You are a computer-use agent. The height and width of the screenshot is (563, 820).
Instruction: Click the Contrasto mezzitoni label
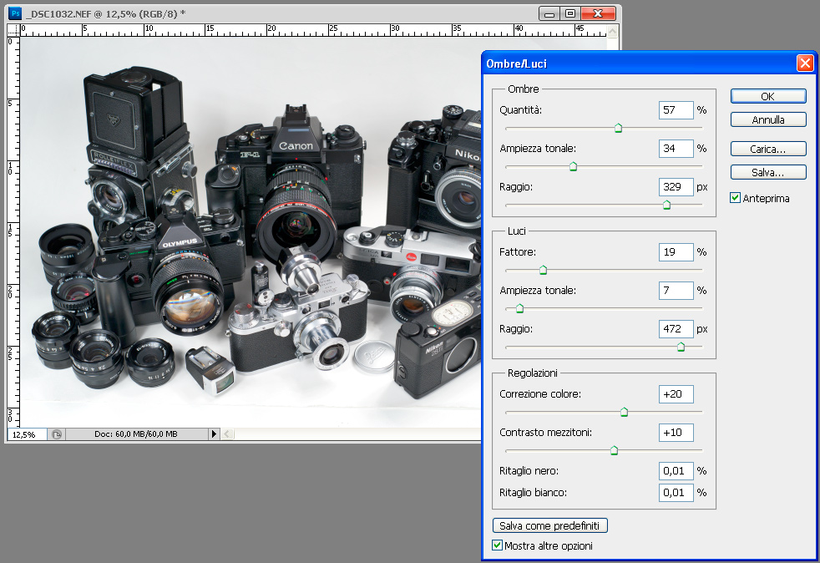click(x=545, y=433)
